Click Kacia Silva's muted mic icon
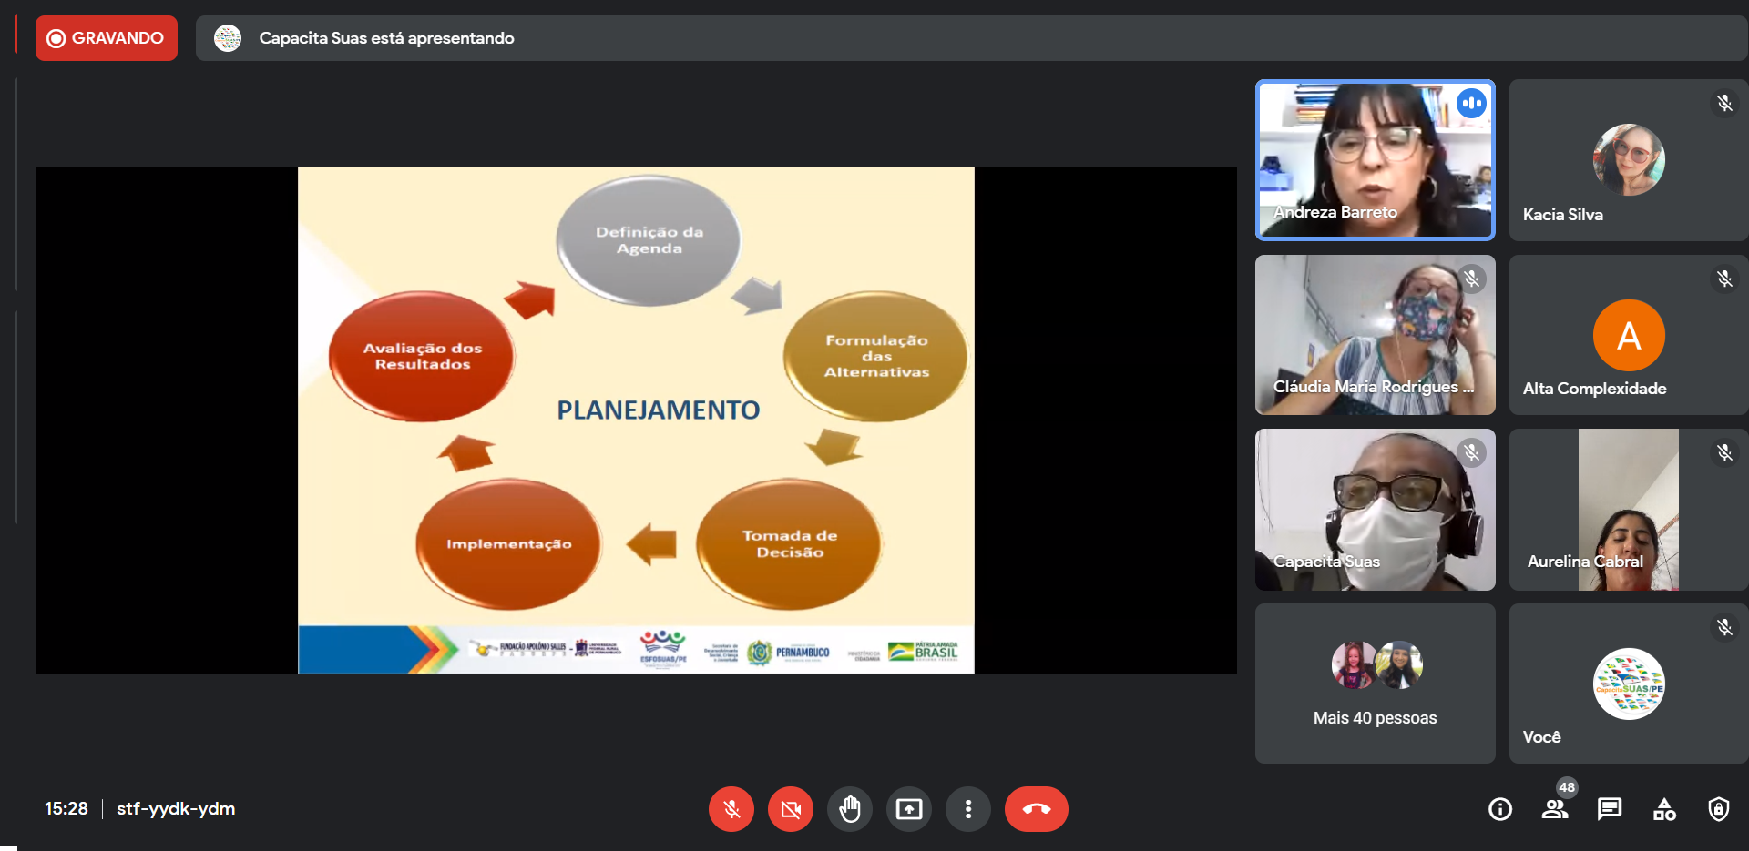This screenshot has height=851, width=1749. pyautogui.click(x=1723, y=104)
